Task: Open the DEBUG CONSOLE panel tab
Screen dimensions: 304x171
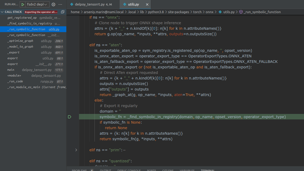Action: coord(129,170)
